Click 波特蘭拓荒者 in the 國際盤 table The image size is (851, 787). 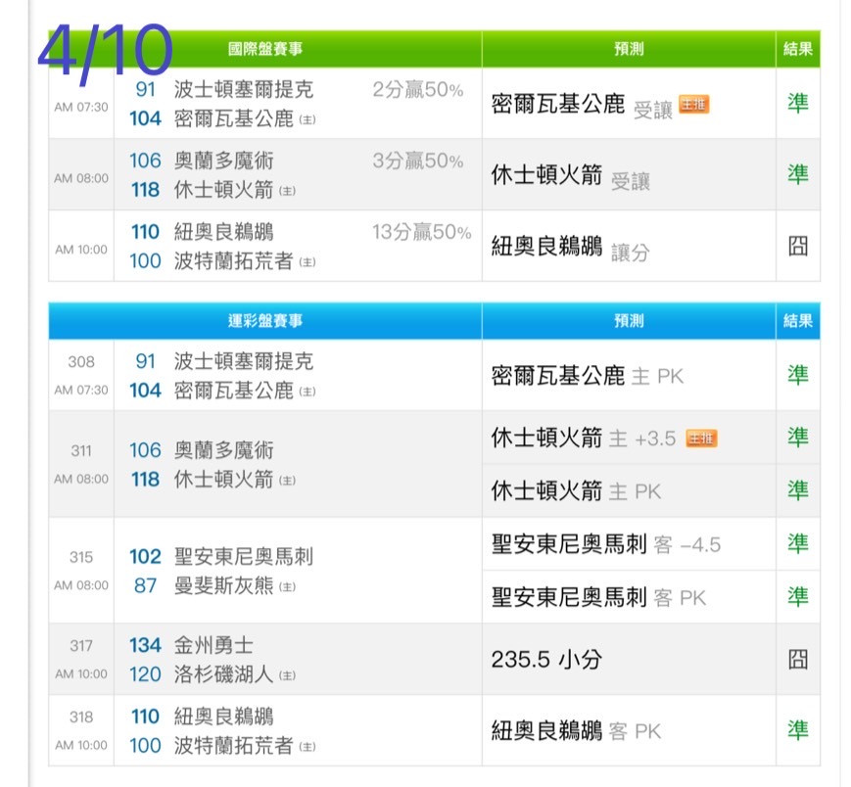pos(233,261)
